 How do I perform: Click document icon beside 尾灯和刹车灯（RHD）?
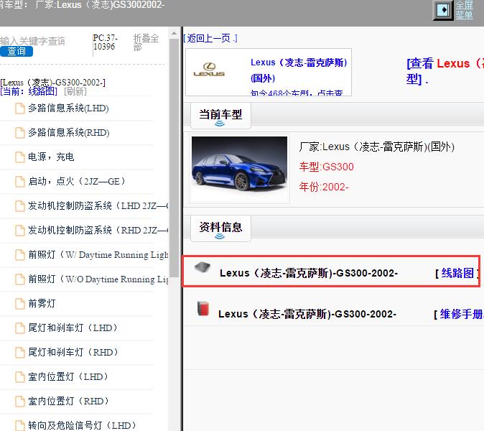[20, 352]
